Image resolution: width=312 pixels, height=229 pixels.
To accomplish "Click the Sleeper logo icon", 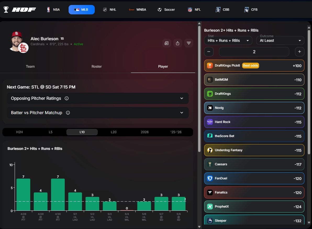I will click(x=210, y=220).
